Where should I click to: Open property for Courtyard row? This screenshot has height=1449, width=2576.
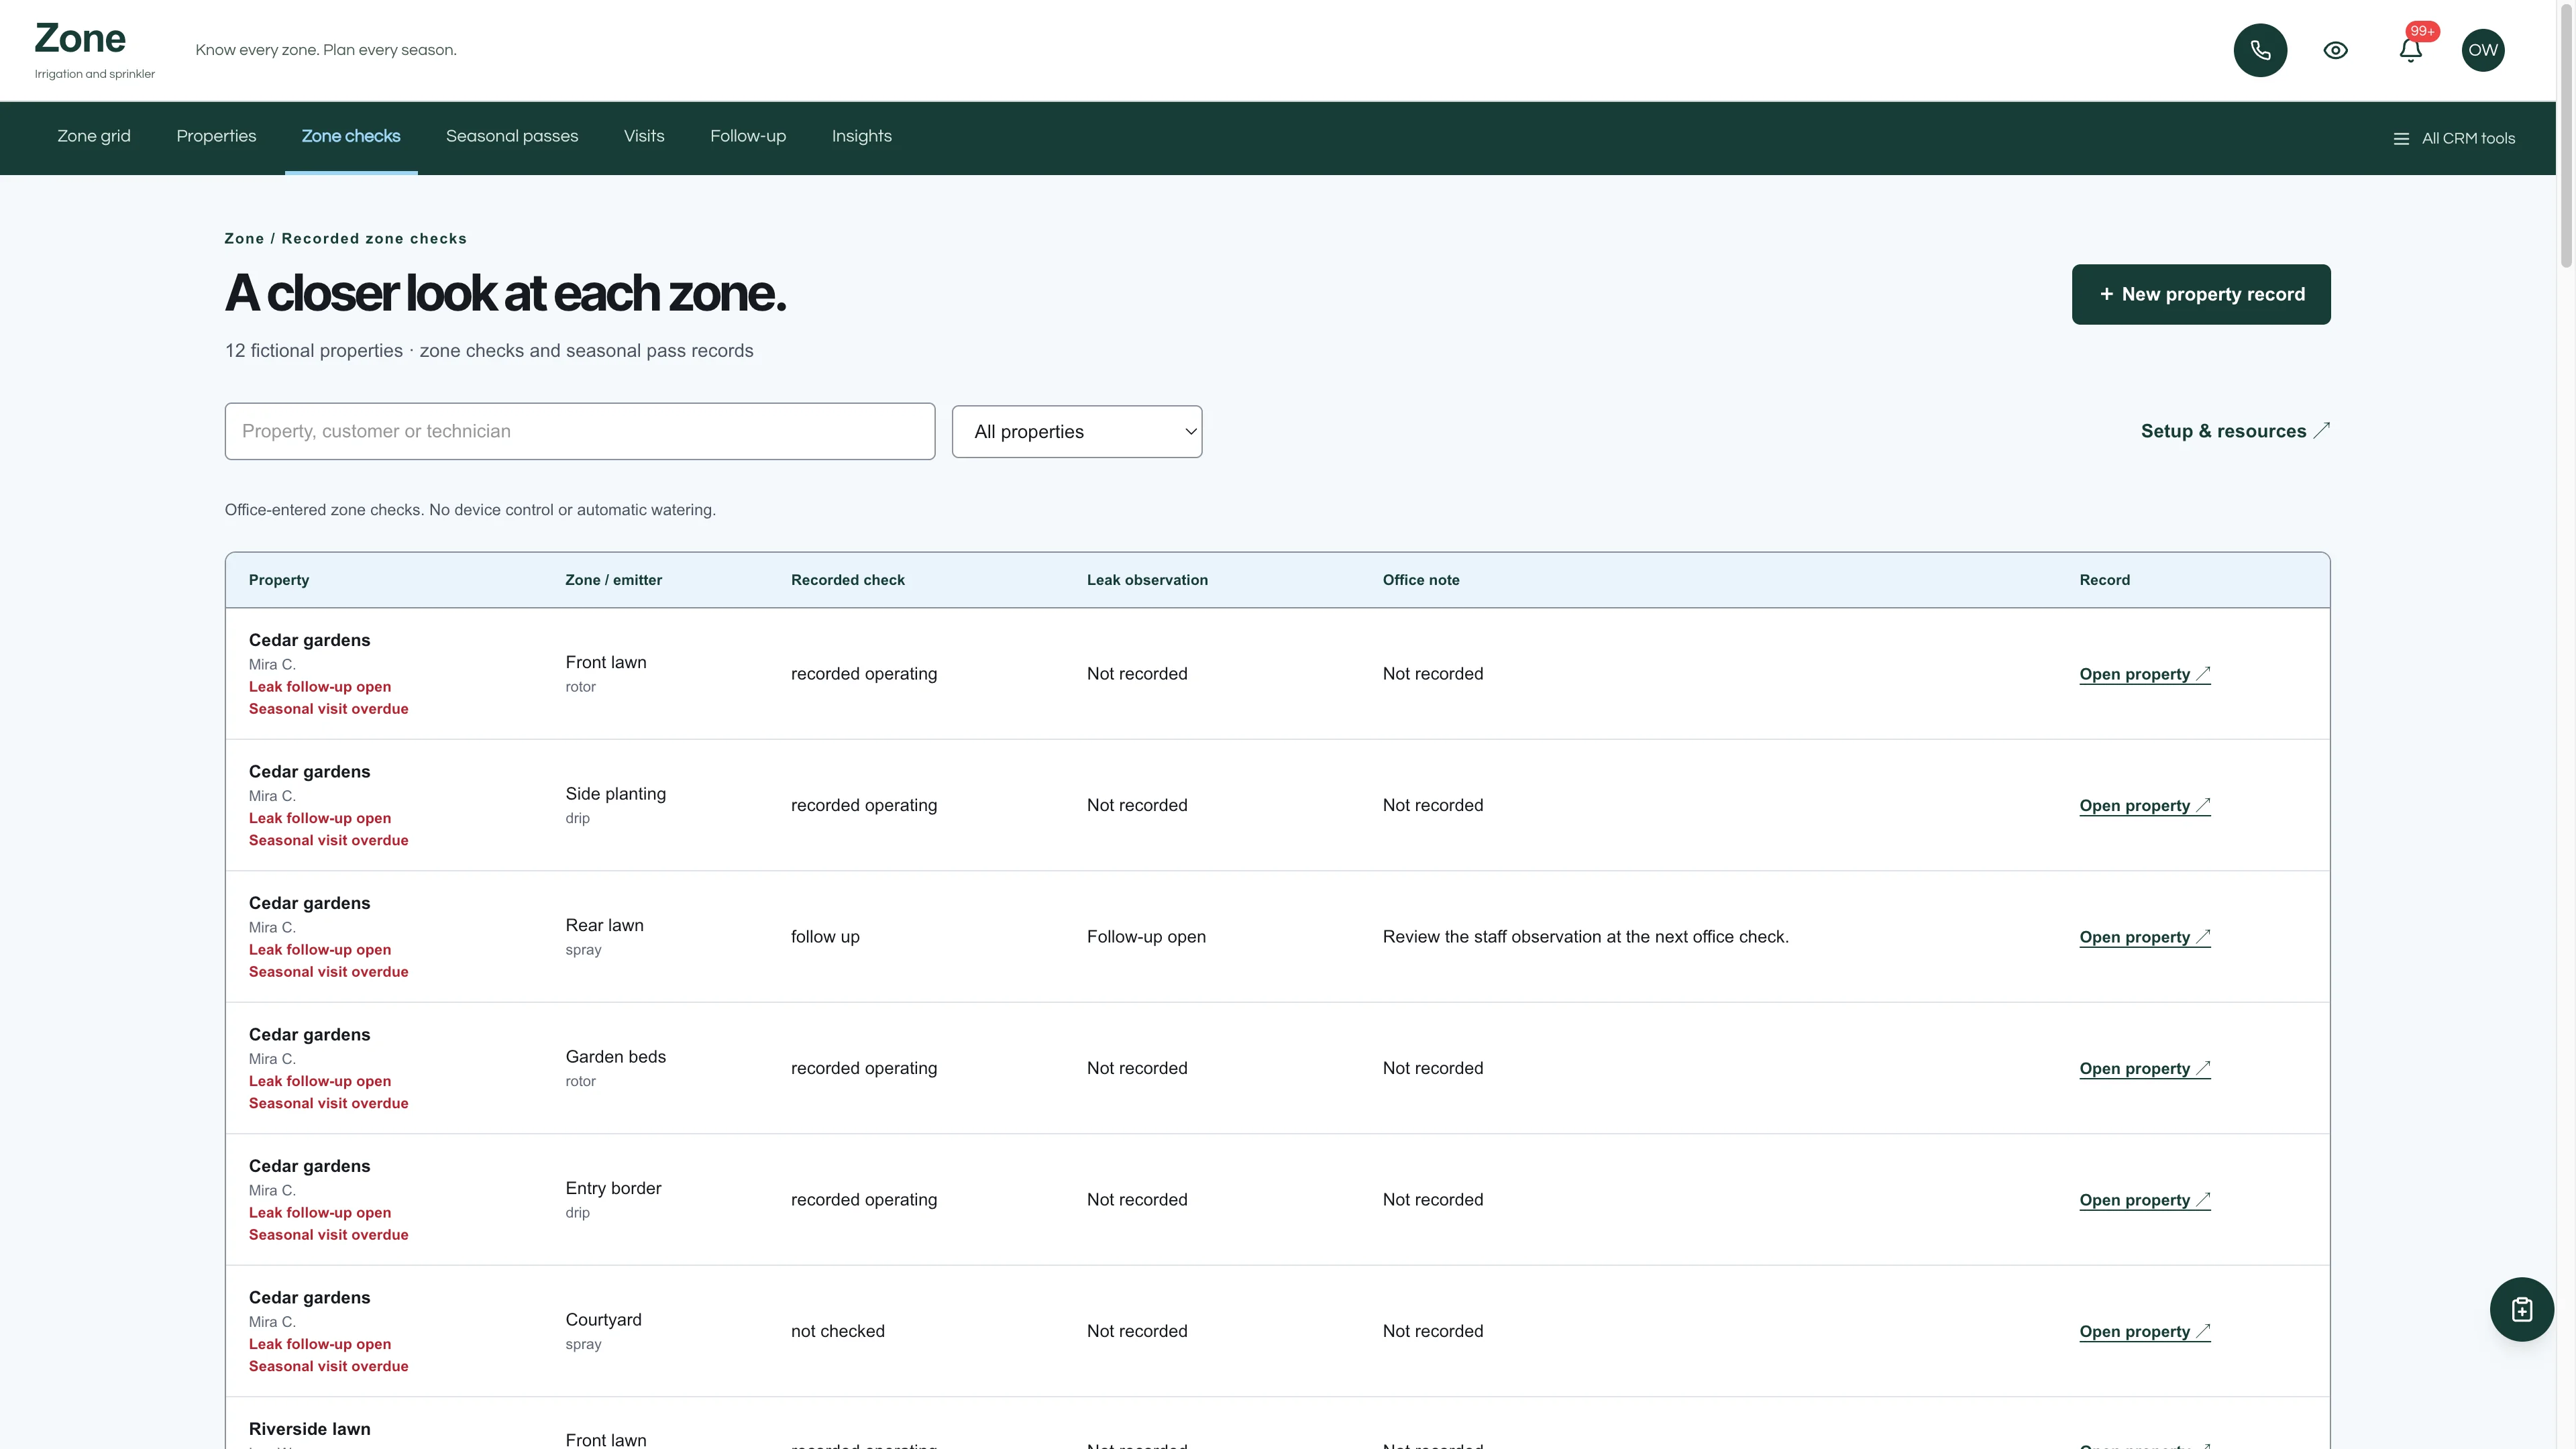click(2144, 1332)
